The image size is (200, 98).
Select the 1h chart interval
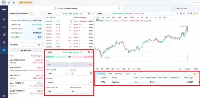(x=137, y=17)
